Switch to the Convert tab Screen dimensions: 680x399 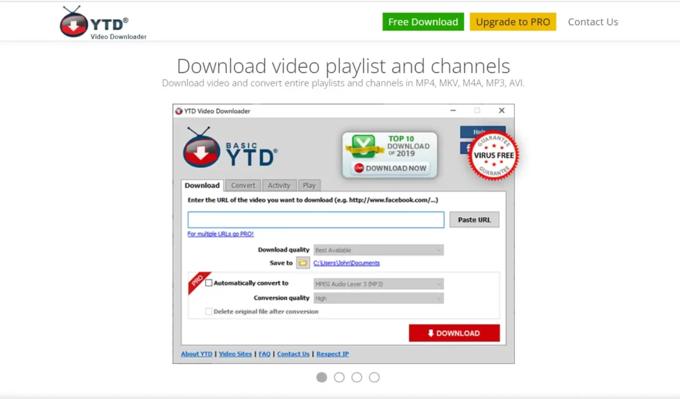tap(243, 185)
